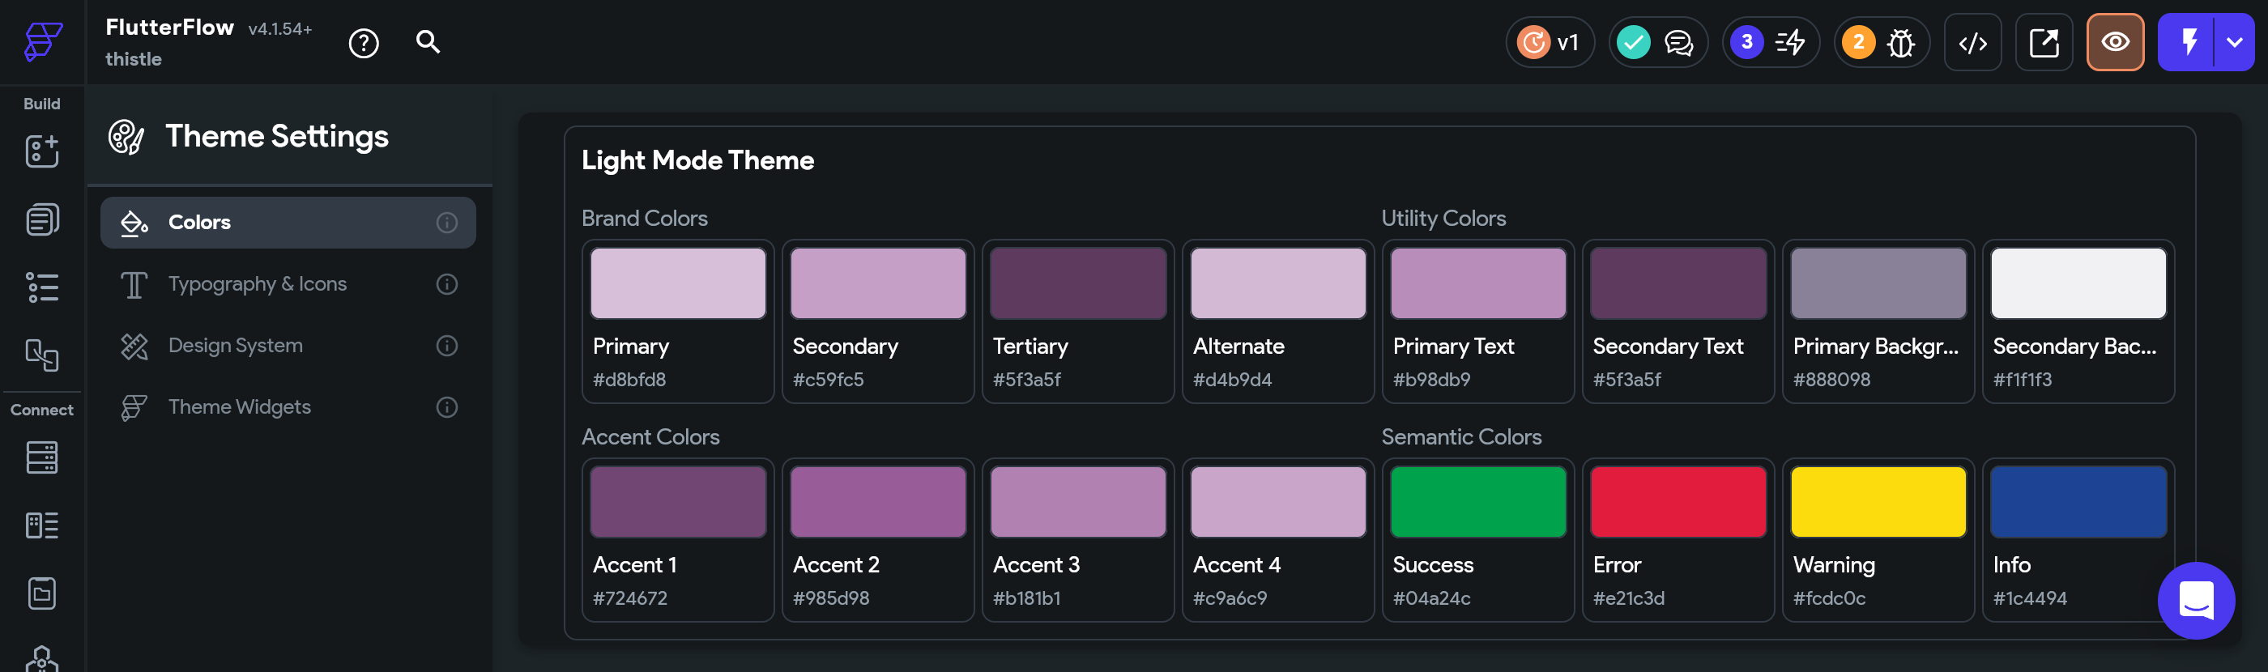Click info icon beside Typography & Icons
Image resolution: width=2268 pixels, height=672 pixels.
[x=447, y=284]
